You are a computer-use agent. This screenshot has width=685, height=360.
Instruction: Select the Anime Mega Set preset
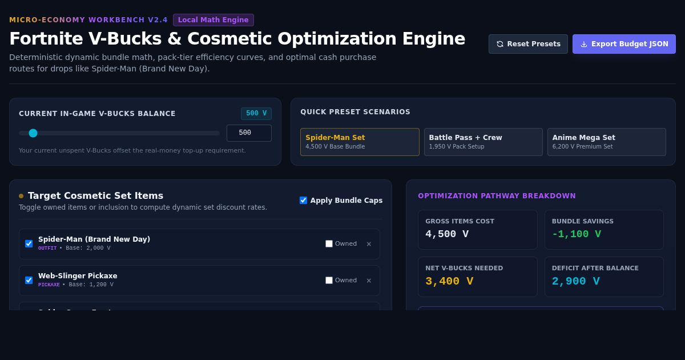click(x=607, y=142)
